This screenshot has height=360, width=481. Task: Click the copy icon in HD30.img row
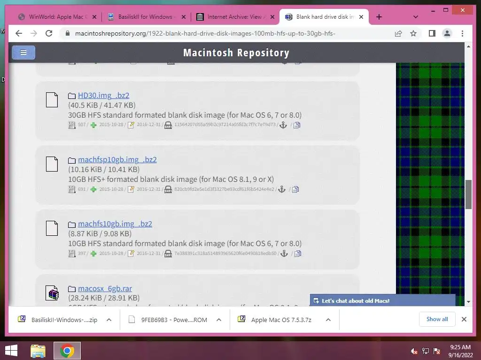click(297, 125)
